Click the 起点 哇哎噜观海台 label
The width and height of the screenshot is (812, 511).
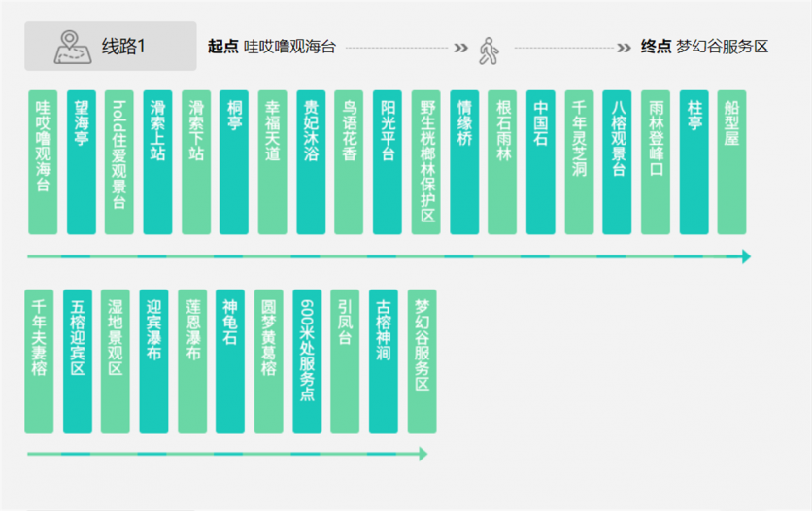272,47
